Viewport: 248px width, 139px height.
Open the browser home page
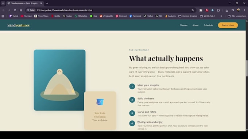21,10
